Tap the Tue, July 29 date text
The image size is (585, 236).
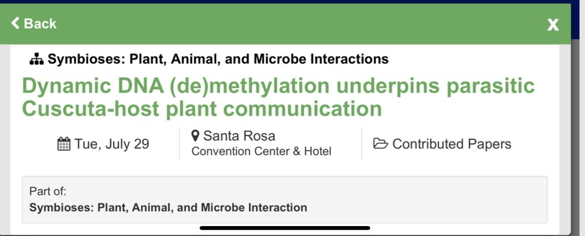coord(112,144)
